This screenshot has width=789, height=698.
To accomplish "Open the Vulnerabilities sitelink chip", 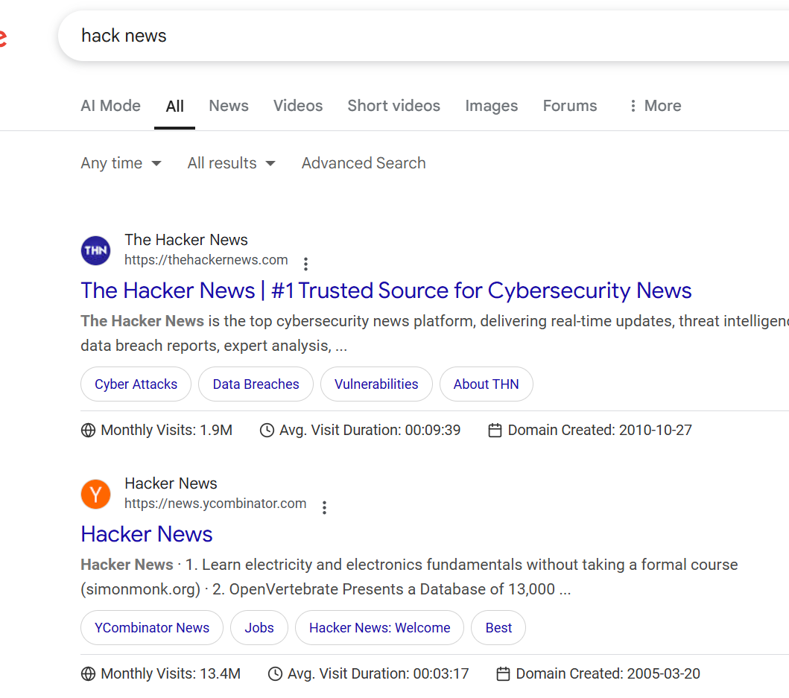I will pos(376,384).
